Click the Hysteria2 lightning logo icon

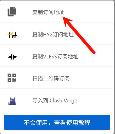[12, 35]
